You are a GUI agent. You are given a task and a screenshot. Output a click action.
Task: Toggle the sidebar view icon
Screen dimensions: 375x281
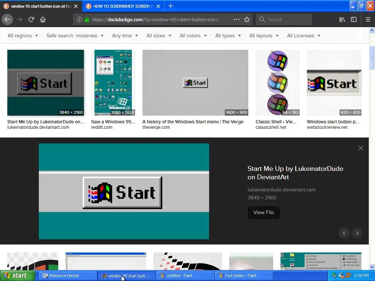tap(354, 20)
